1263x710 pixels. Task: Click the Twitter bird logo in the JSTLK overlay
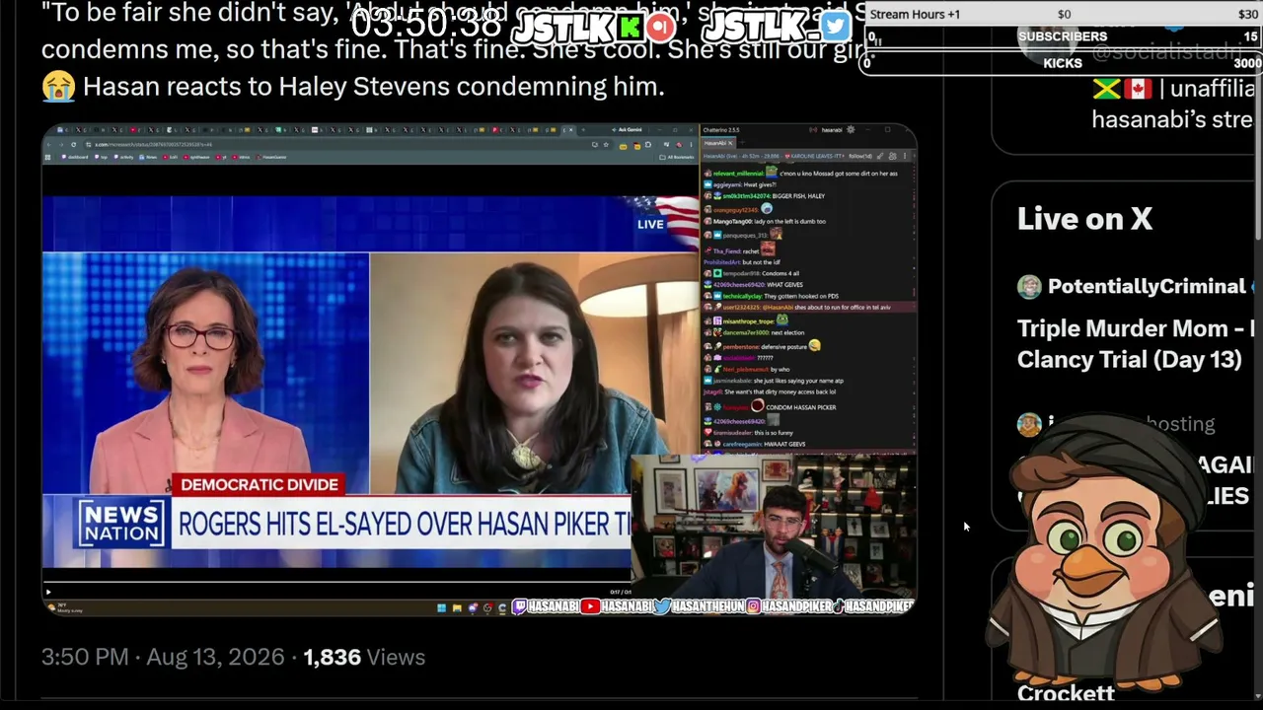pyautogui.click(x=835, y=26)
